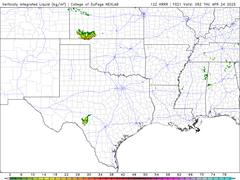
Task: Click the color bar label "38"
Action: click(x=112, y=175)
